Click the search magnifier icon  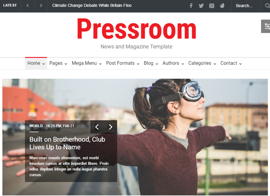click(267, 6)
